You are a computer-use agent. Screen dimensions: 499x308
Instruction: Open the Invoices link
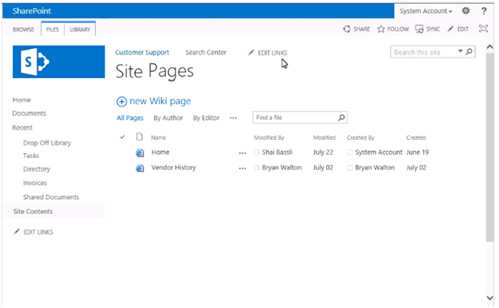coord(35,183)
